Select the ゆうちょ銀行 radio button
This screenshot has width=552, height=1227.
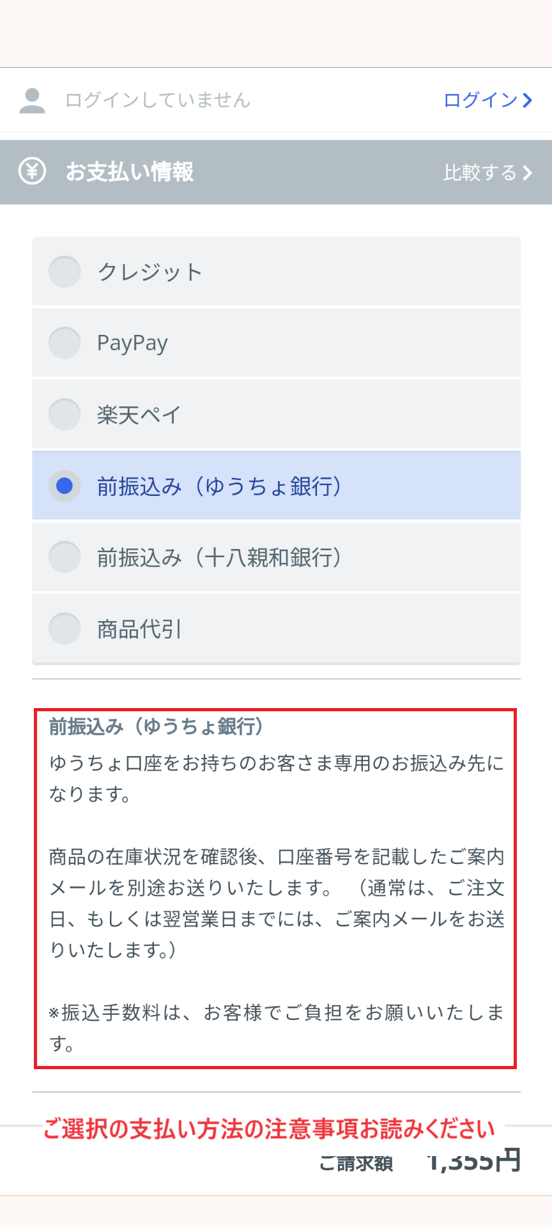(x=65, y=486)
